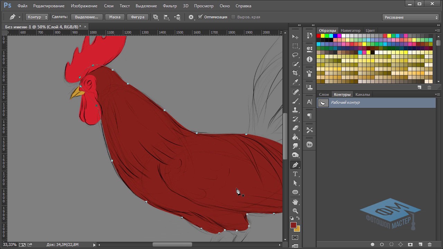
Task: Select the Brush tool
Action: pyautogui.click(x=295, y=101)
